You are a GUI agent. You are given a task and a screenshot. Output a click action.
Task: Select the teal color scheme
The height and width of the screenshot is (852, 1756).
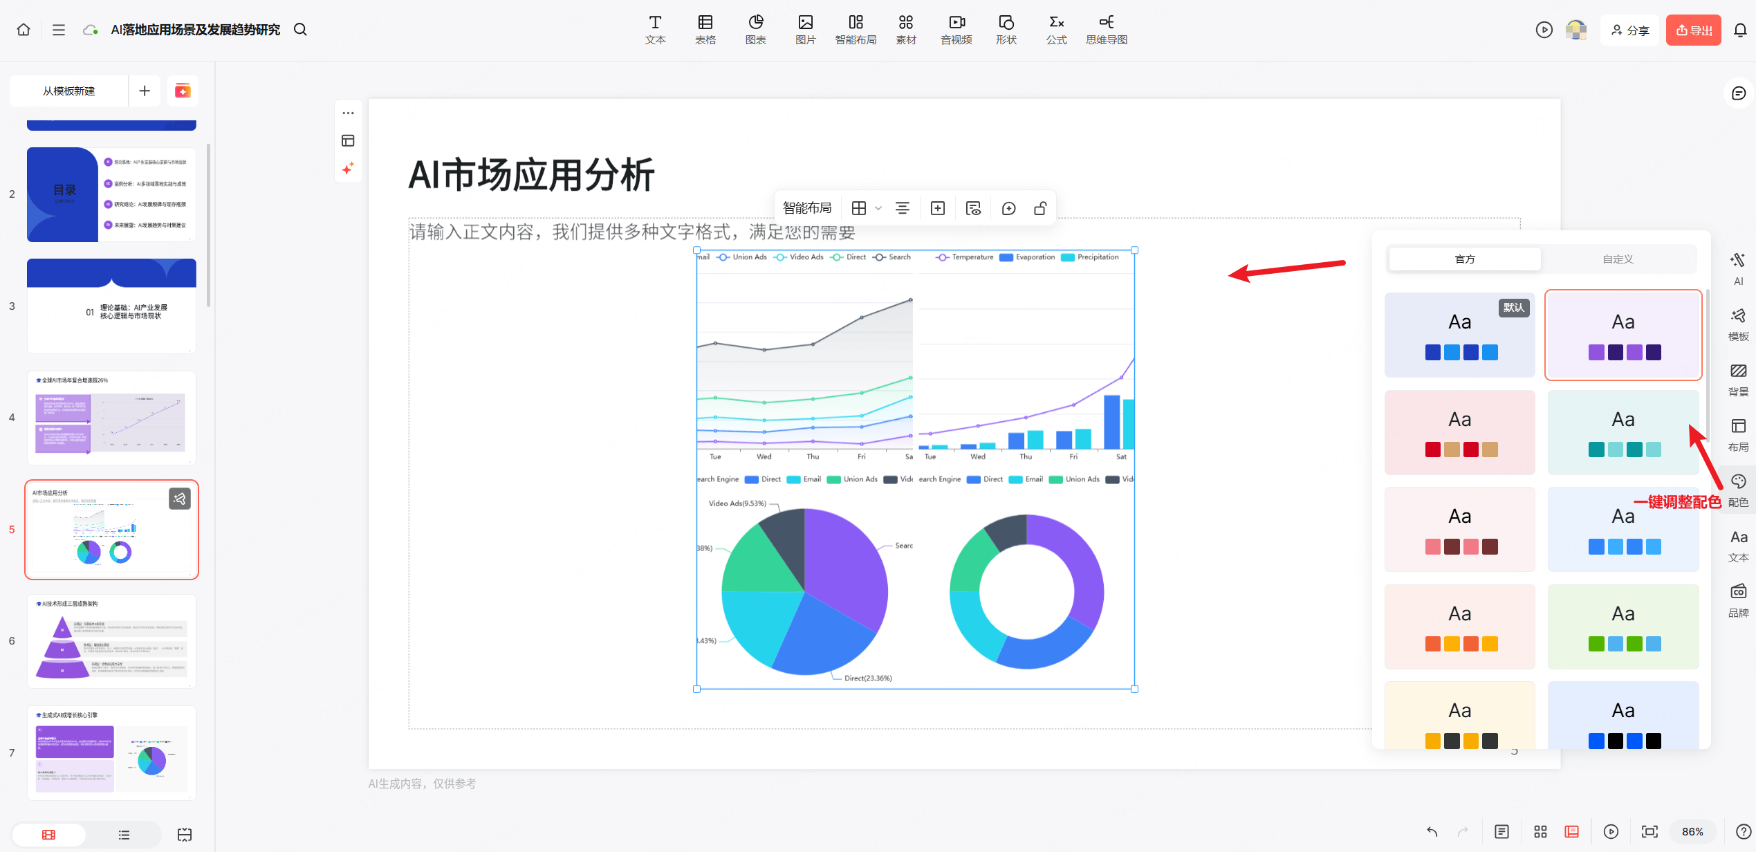click(x=1623, y=433)
